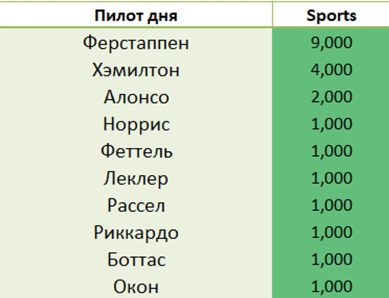Viewport: 389px width, 298px height.
Task: Click the Ферстаппен name cell
Action: coord(136,42)
